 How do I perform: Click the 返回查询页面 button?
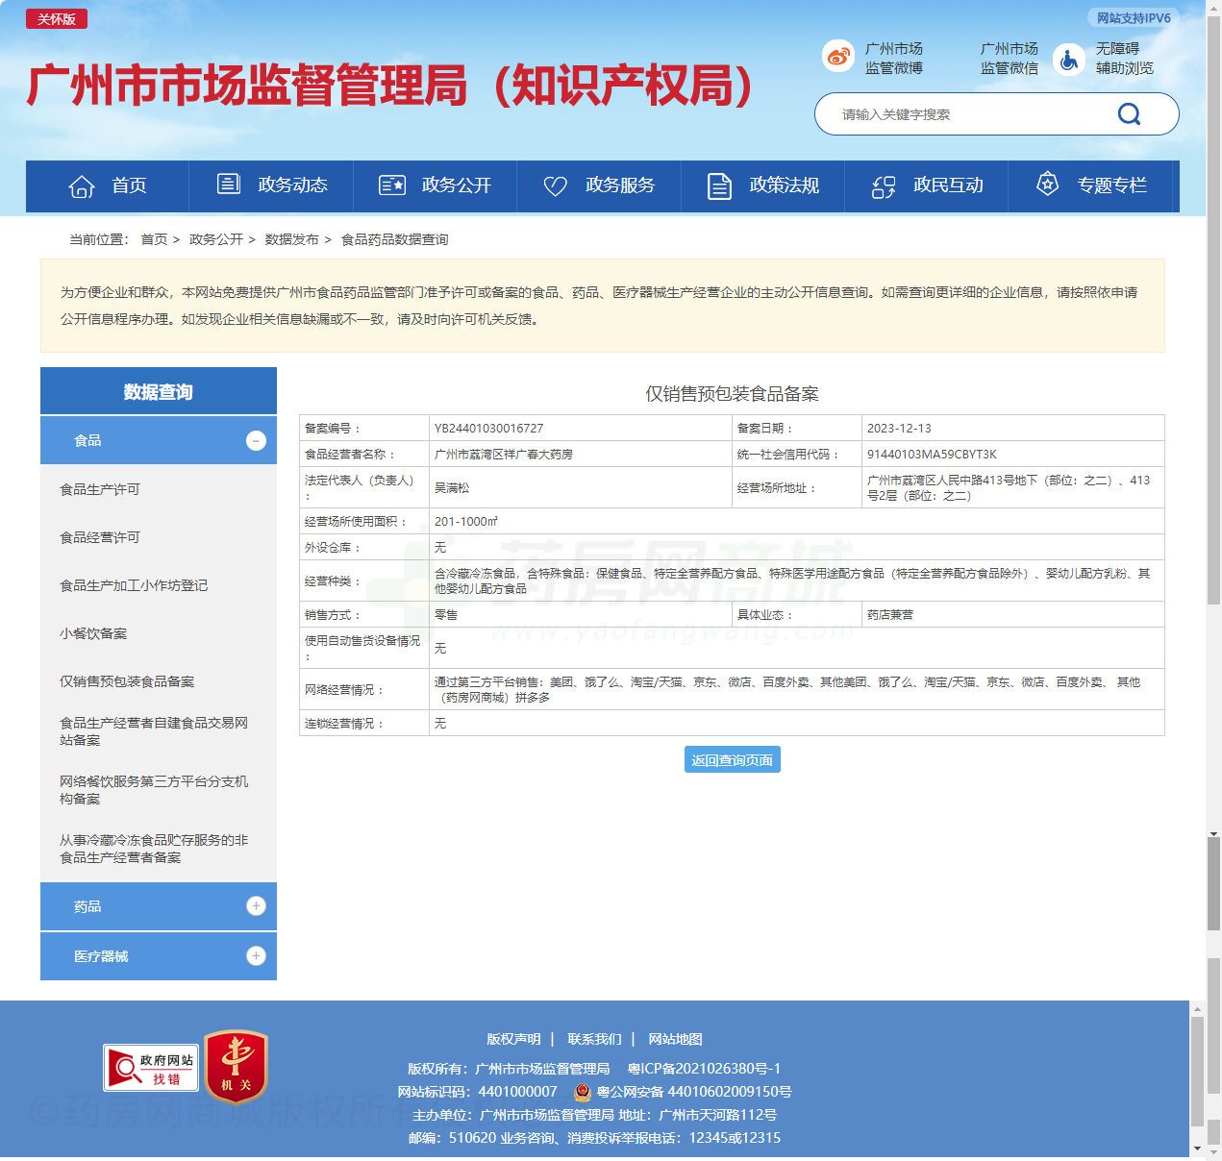(732, 759)
